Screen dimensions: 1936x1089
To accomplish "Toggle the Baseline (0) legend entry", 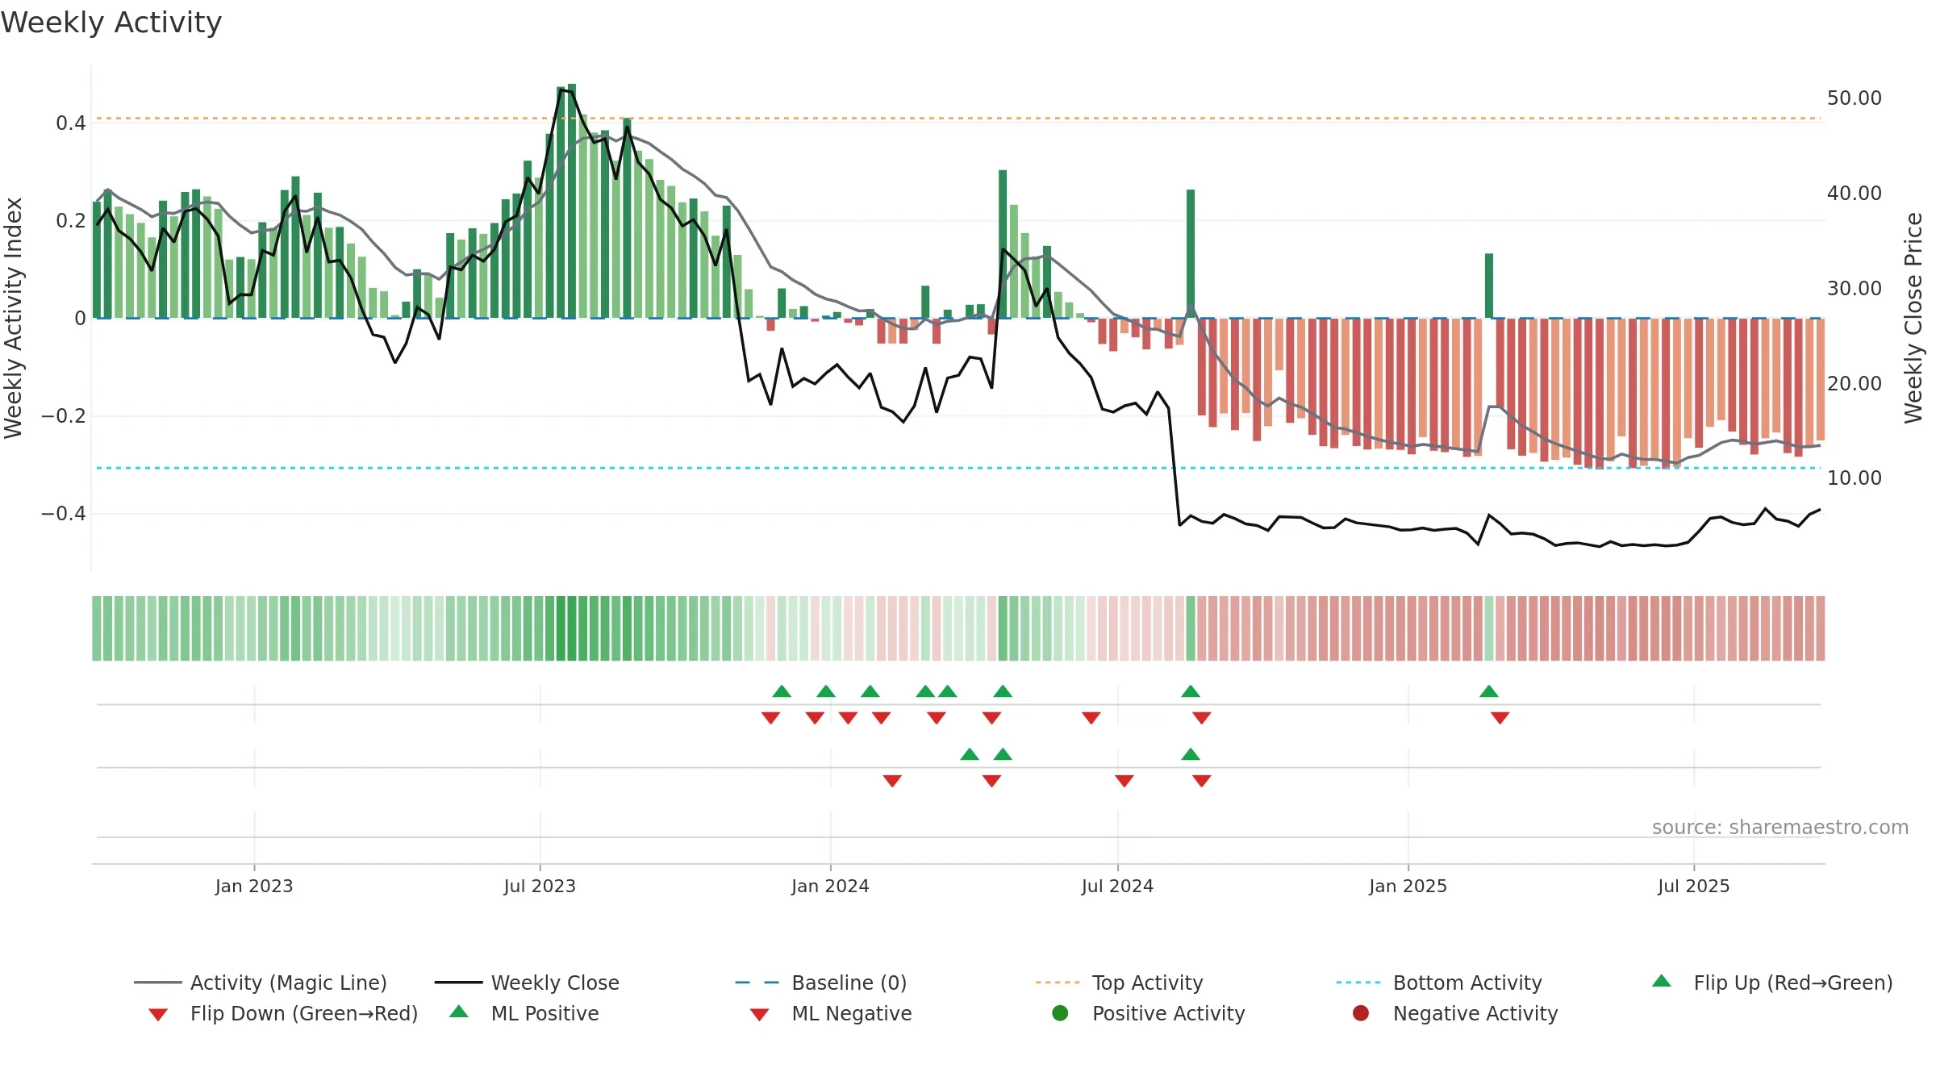I will click(821, 983).
